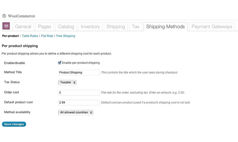Viewport: 238px width, 142px height.
Task: Click the Default product cost field
Action: point(79,102)
